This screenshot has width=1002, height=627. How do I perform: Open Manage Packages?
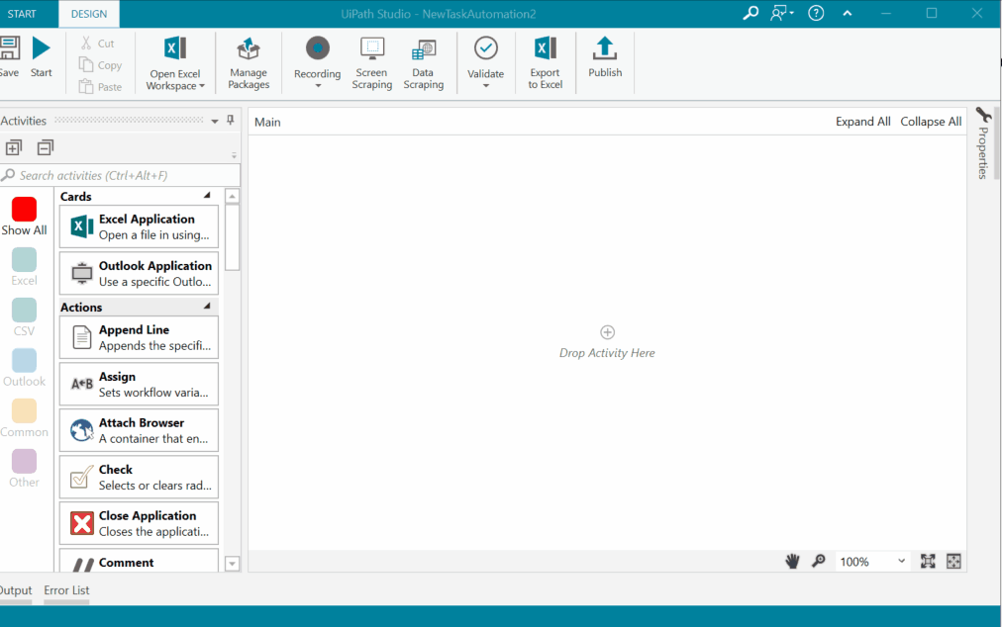[x=249, y=63]
